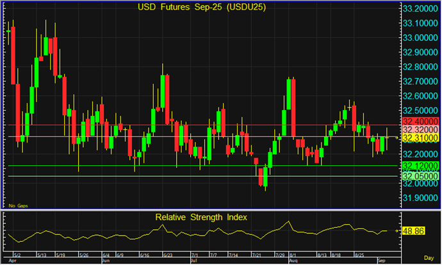This screenshot has height=265, width=442.
Task: Select the red 32.40000 price label
Action: pos(419,121)
